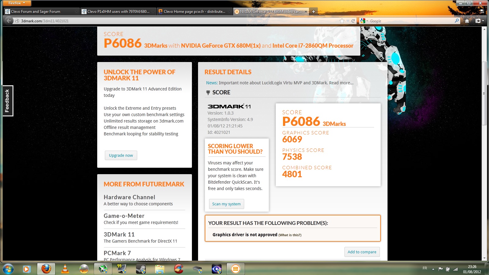Launch Steam from the taskbar
The image size is (489, 275).
141,269
